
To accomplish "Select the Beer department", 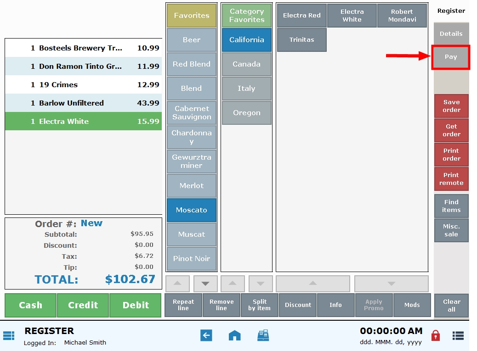I will 192,40.
